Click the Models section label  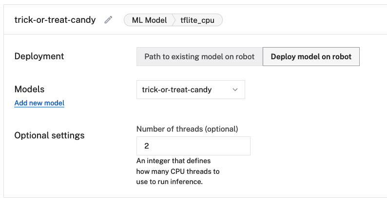click(x=30, y=89)
